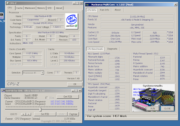Click the Hyperbolic cosecant 1824 FPU result
The height and width of the screenshot is (126, 180).
(117, 87)
